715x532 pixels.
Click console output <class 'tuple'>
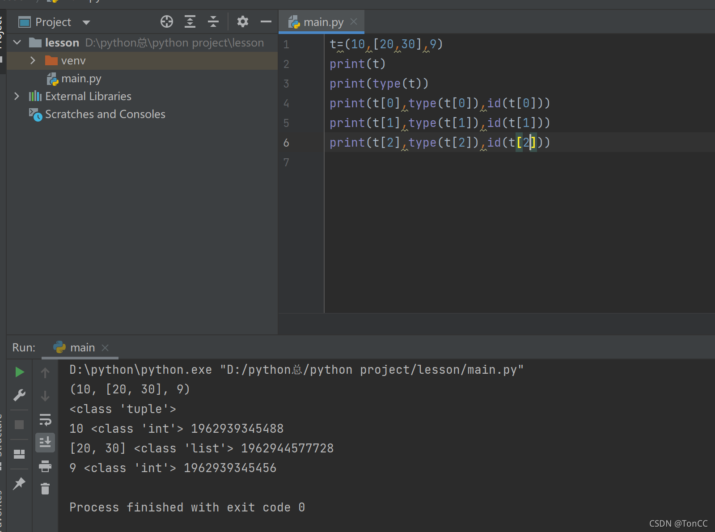123,409
